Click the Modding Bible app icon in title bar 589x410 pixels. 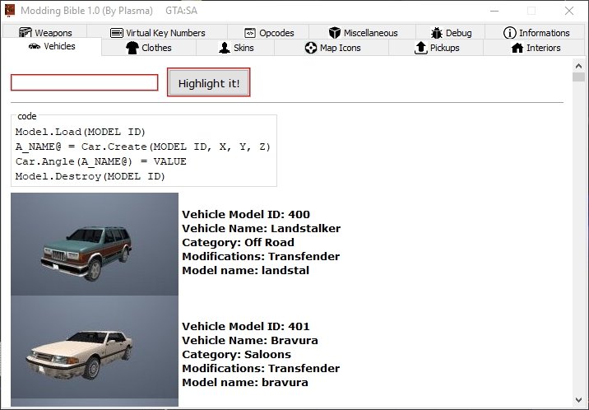pyautogui.click(x=10, y=10)
